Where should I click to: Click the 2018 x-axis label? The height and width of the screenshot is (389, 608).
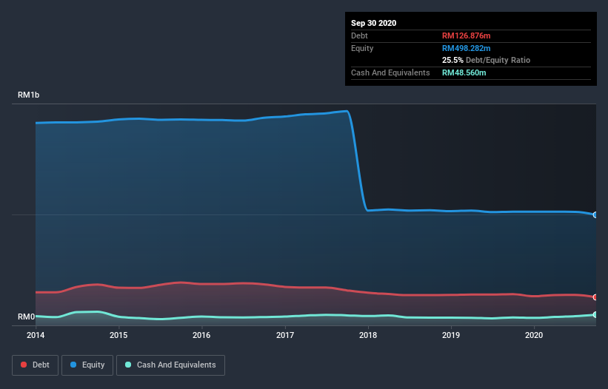[x=368, y=335]
